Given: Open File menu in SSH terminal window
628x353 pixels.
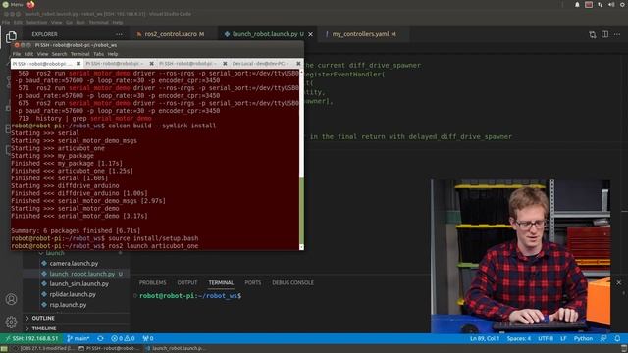Looking at the screenshot, I should [17, 54].
